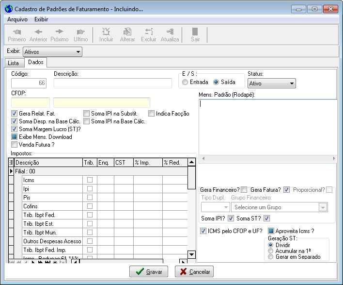Tick the Trib. checkbox for Cofins row
Viewport: 343px width, 285px height.
click(90, 206)
